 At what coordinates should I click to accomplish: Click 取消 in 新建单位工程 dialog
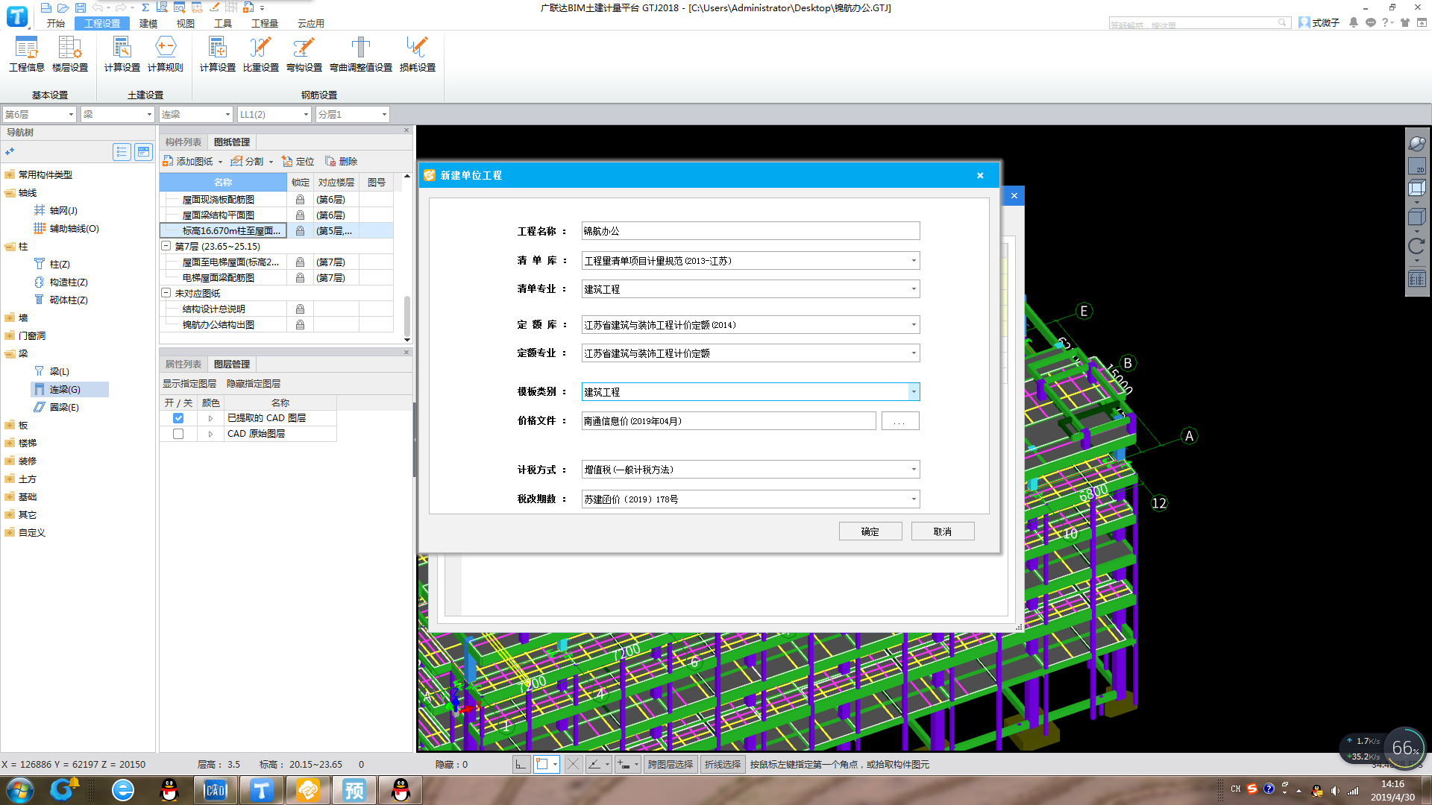pyautogui.click(x=943, y=531)
